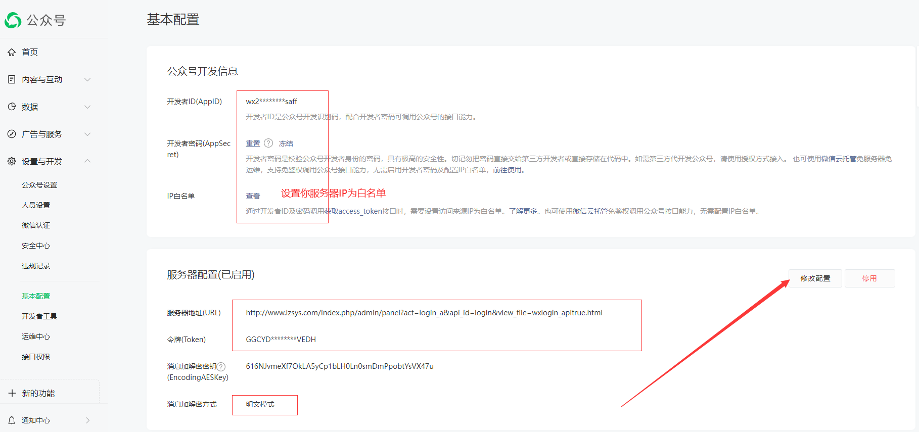Click the 修改配置 button
919x432 pixels.
(x=815, y=278)
